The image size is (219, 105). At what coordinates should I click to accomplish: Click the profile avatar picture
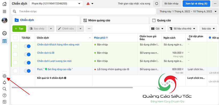pos(4,20)
